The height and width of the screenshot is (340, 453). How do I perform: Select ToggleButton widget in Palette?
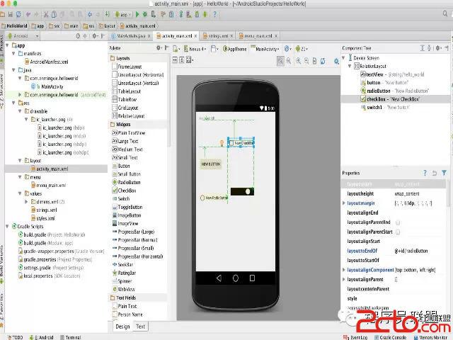coord(127,207)
